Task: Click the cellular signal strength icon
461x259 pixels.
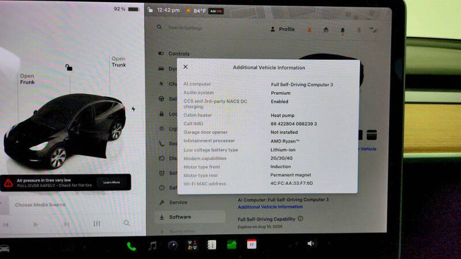Action: [373, 30]
